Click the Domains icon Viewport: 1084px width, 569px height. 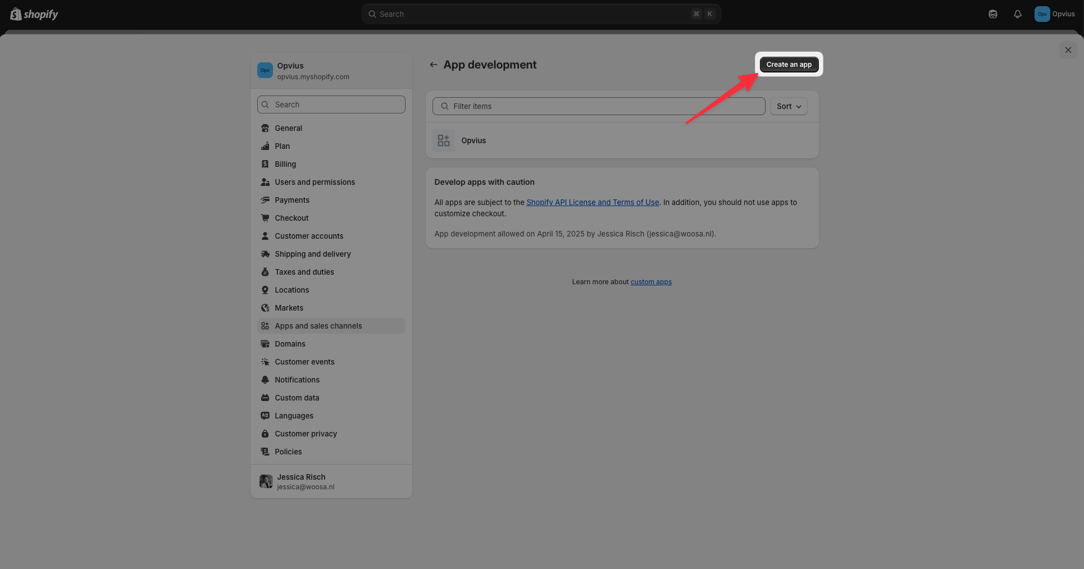[265, 344]
